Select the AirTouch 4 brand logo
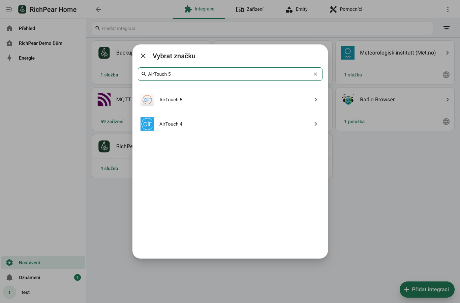460x303 pixels. pos(147,124)
